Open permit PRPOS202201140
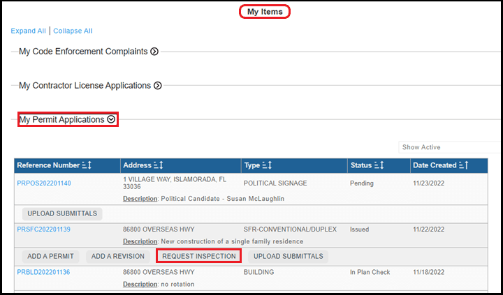 pos(44,183)
